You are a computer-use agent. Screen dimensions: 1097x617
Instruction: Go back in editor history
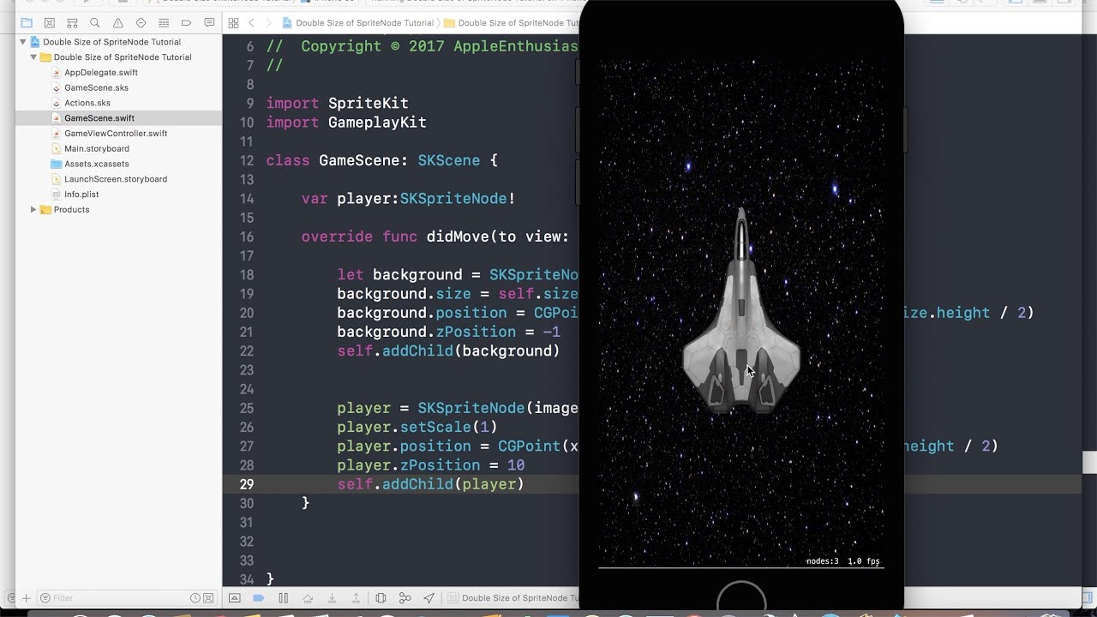click(252, 23)
